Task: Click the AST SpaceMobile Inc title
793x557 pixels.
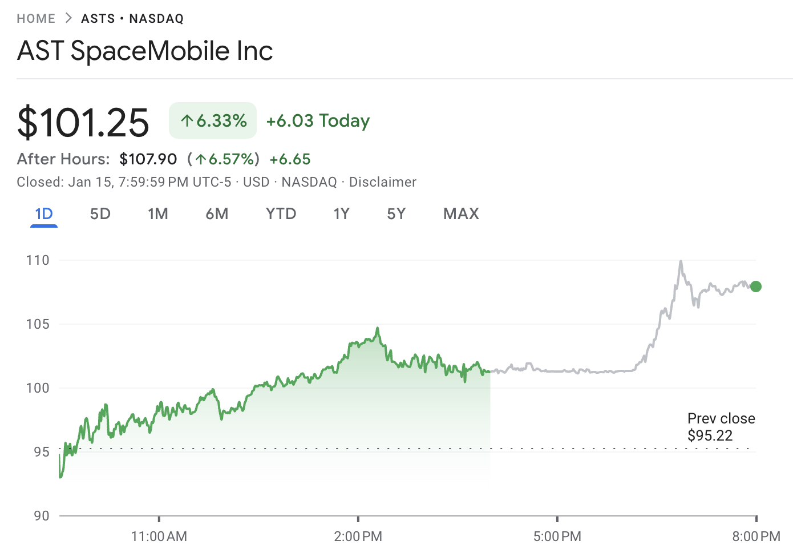Action: pos(145,51)
